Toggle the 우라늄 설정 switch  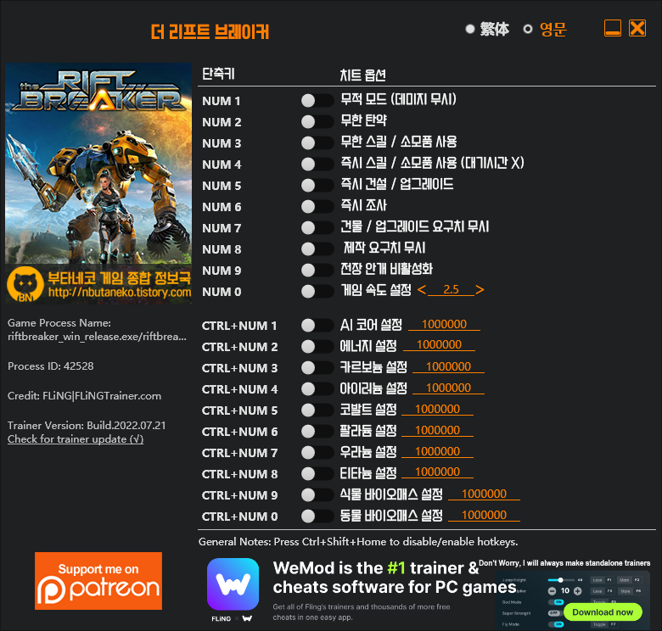point(317,453)
